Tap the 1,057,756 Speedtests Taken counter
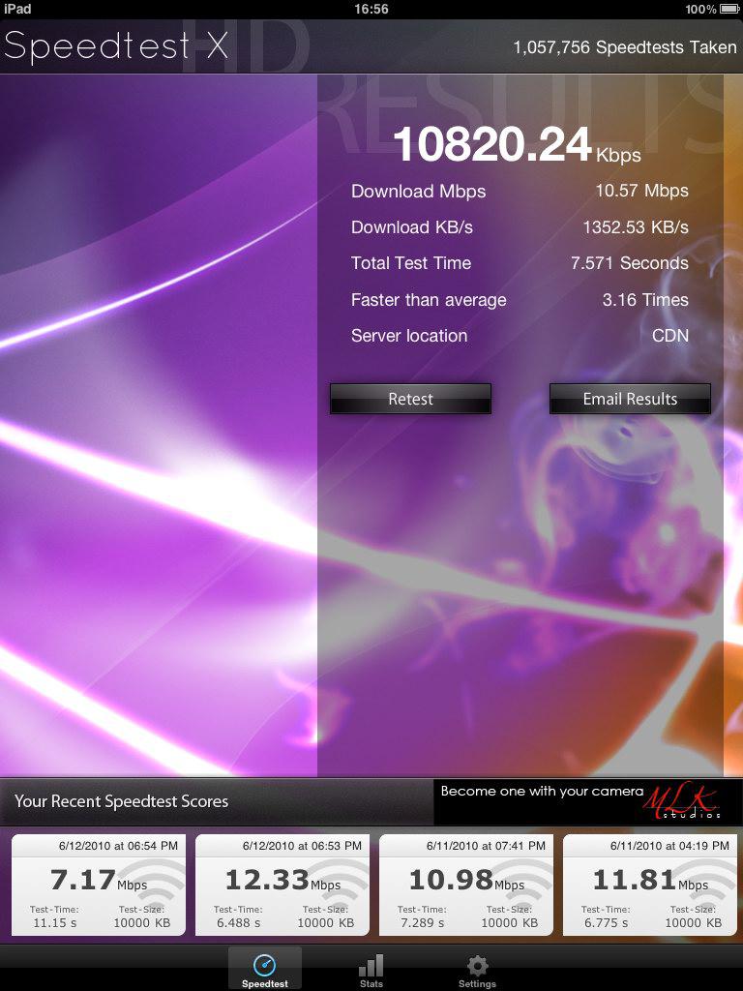The image size is (743, 991). [x=625, y=47]
